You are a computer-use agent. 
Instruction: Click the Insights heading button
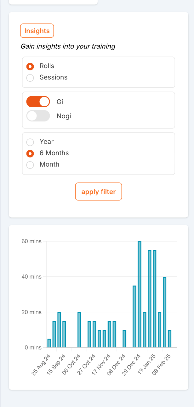(x=37, y=31)
